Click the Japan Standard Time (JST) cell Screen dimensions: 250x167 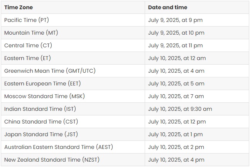tap(73, 134)
